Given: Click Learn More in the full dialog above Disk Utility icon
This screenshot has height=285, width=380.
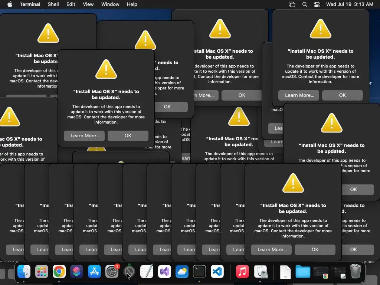Looking at the screenshot, I should pyautogui.click(x=271, y=250).
